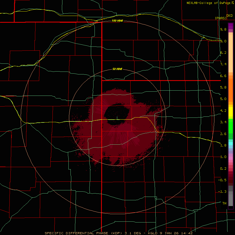The image size is (235, 235).
Task: Click the DKD label above color scale
Action: tap(230, 16)
